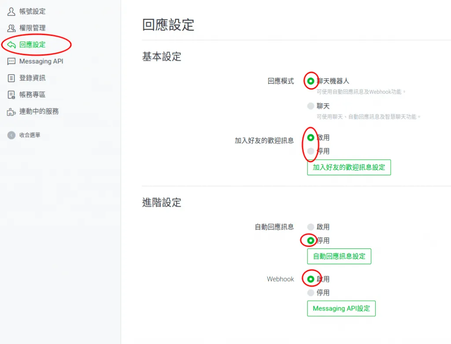
Task: Click the Messaging API chat bubble icon
Action: [x=11, y=61]
